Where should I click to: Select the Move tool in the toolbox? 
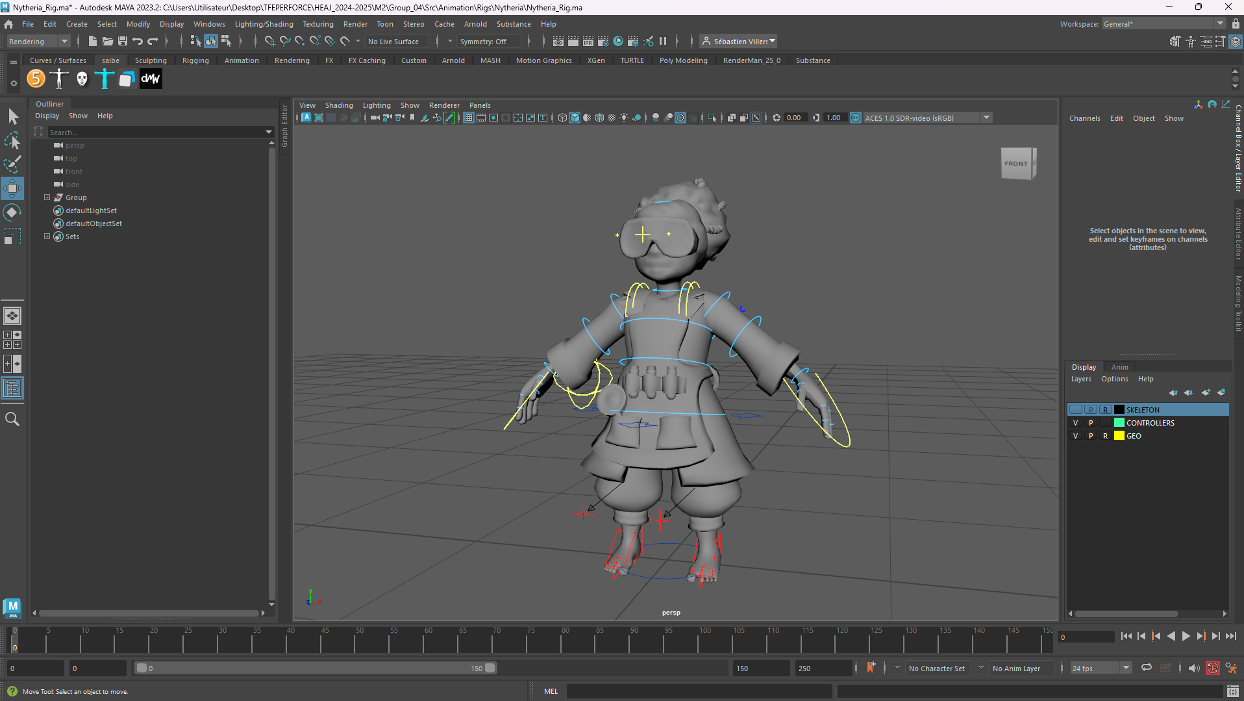[x=12, y=189]
